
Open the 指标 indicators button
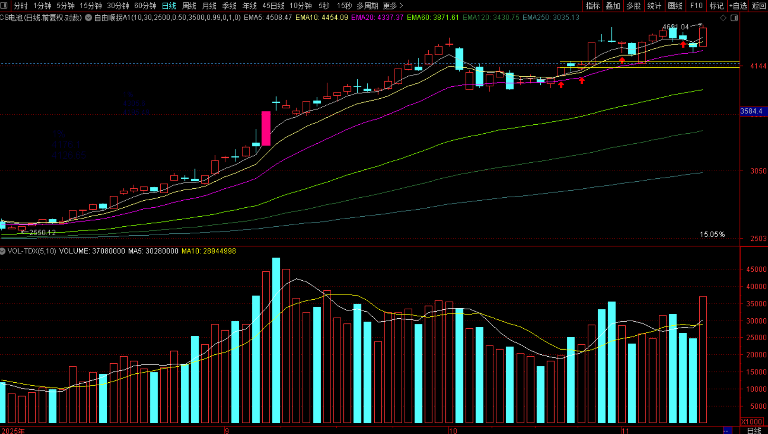pos(592,6)
